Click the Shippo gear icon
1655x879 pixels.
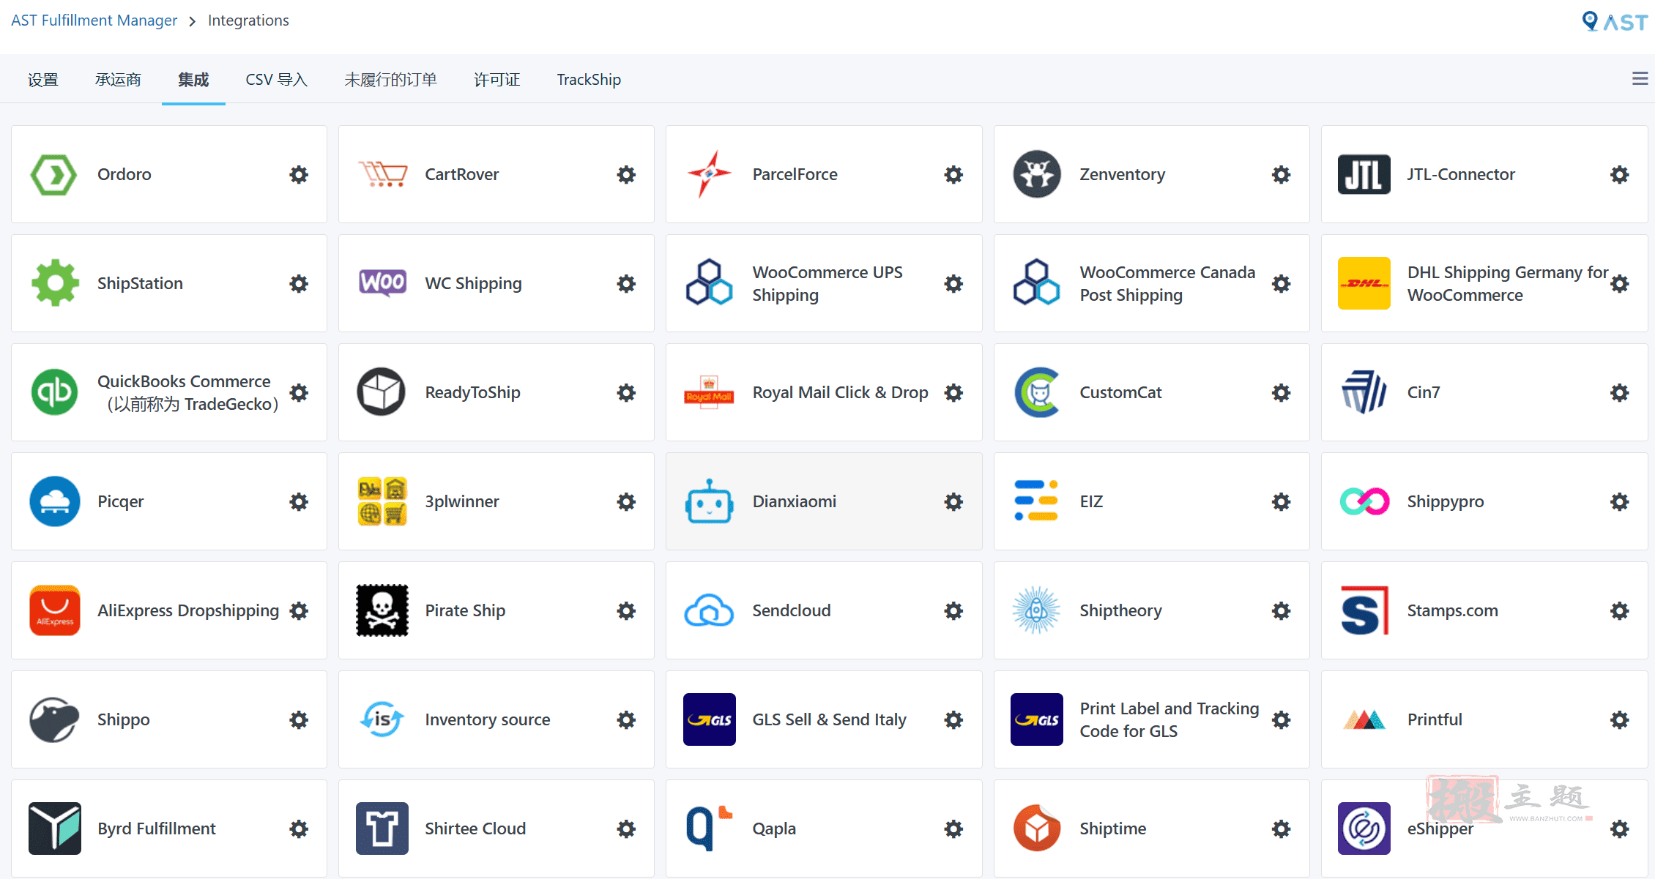[299, 719]
